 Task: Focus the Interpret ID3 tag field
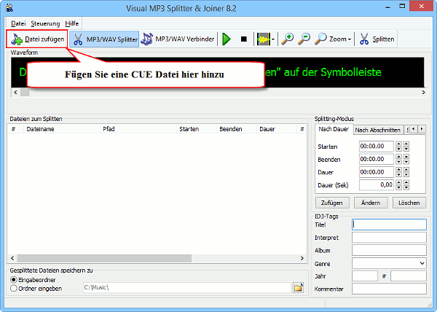click(389, 238)
